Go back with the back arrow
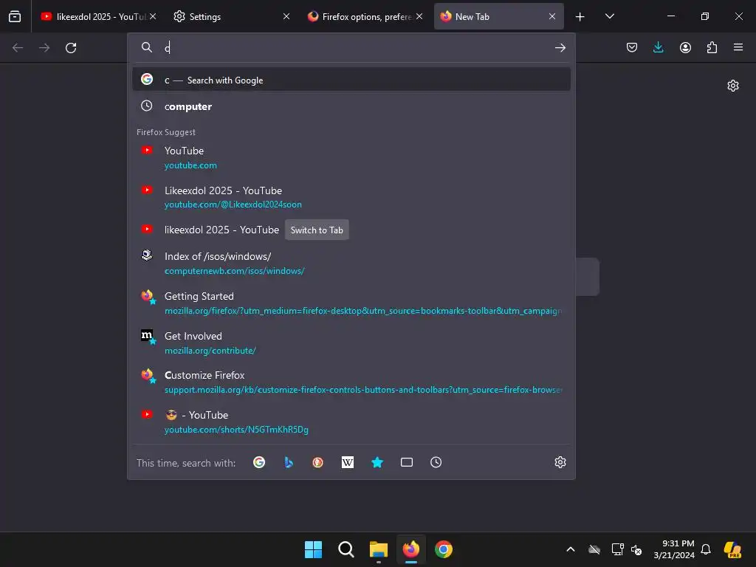 click(x=18, y=48)
